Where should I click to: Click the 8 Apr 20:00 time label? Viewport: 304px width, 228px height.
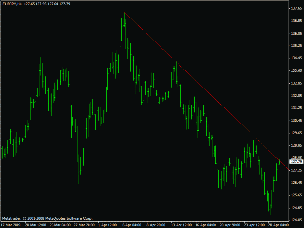click(156, 225)
